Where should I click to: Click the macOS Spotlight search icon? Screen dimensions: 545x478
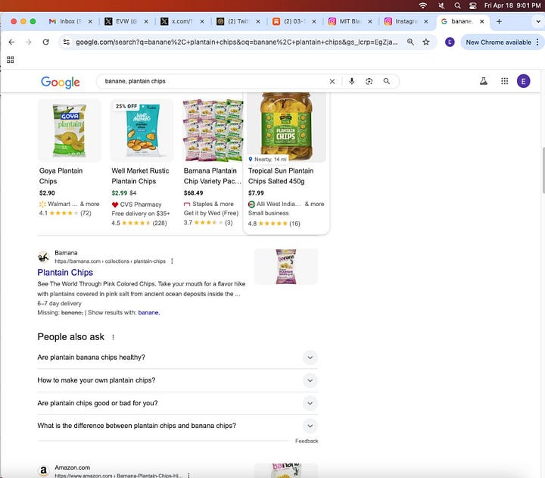[x=457, y=5]
